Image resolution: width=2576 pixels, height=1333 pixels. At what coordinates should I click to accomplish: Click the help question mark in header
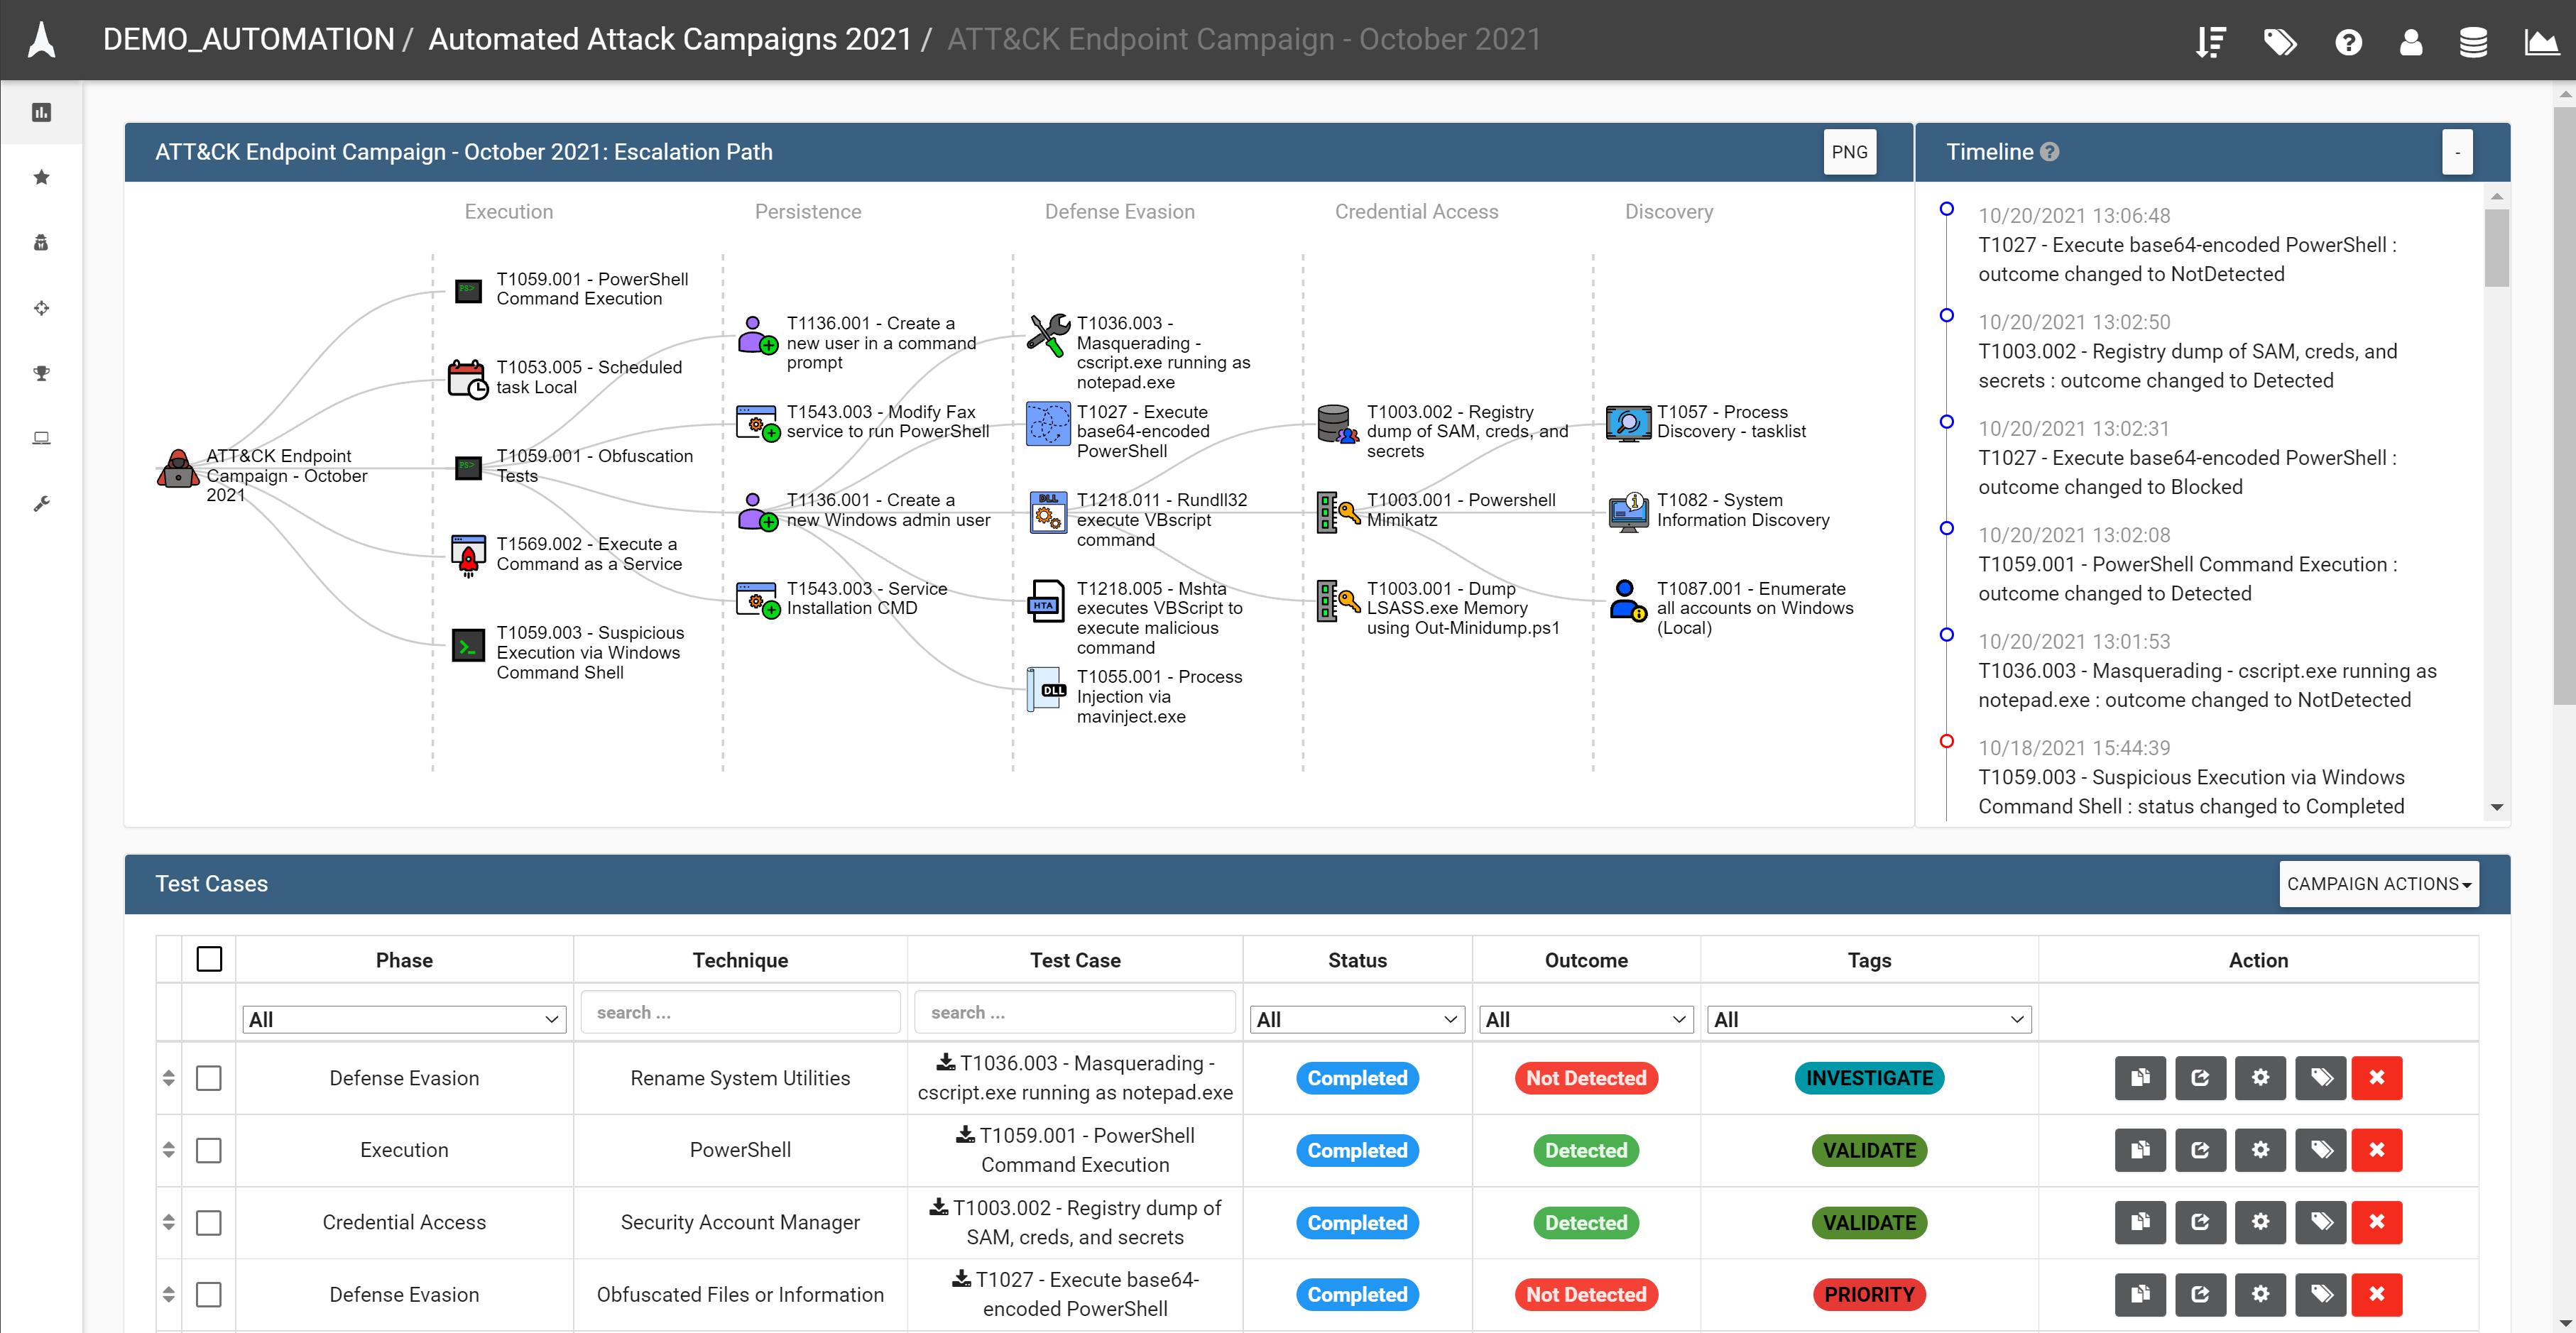(2348, 42)
